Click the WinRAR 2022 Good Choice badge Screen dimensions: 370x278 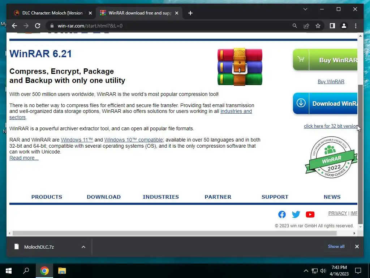point(331,157)
